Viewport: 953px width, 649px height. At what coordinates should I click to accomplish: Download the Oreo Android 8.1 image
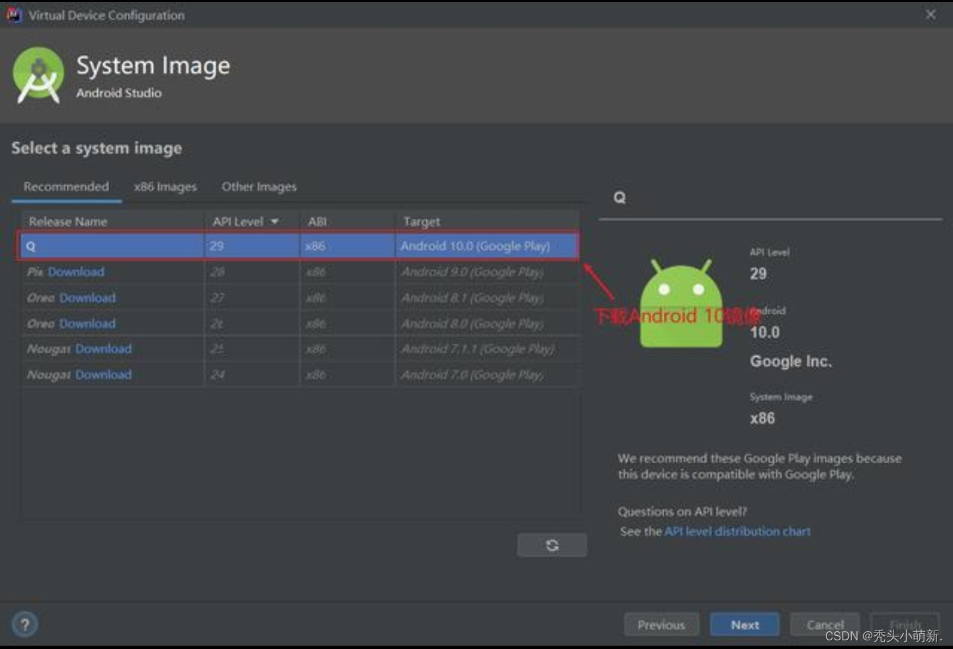(x=87, y=298)
